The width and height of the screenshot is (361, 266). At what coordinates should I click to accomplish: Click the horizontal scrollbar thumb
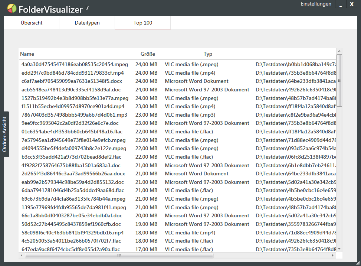[119, 256]
